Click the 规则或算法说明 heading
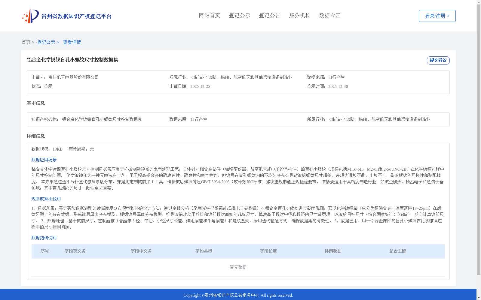Image resolution: width=481 pixels, height=300 pixels. click(46, 199)
